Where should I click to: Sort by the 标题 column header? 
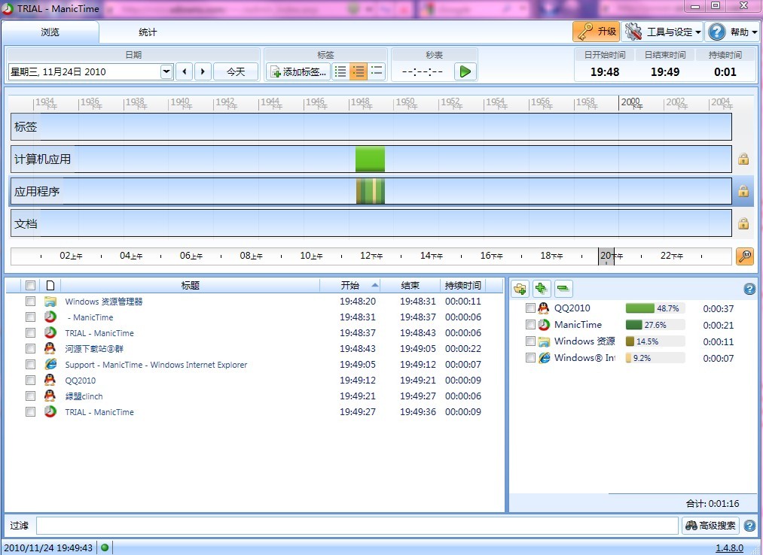coord(190,285)
